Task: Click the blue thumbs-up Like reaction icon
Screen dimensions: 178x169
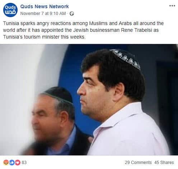Action: click(x=12, y=163)
